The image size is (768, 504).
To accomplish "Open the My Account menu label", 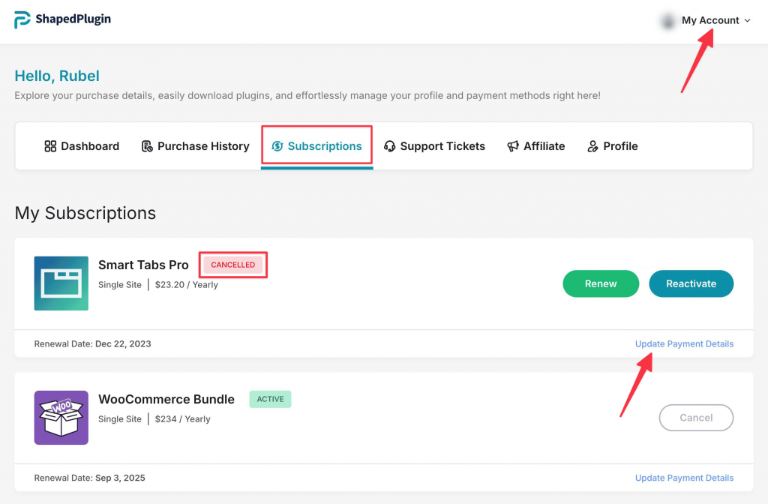I will [x=710, y=20].
